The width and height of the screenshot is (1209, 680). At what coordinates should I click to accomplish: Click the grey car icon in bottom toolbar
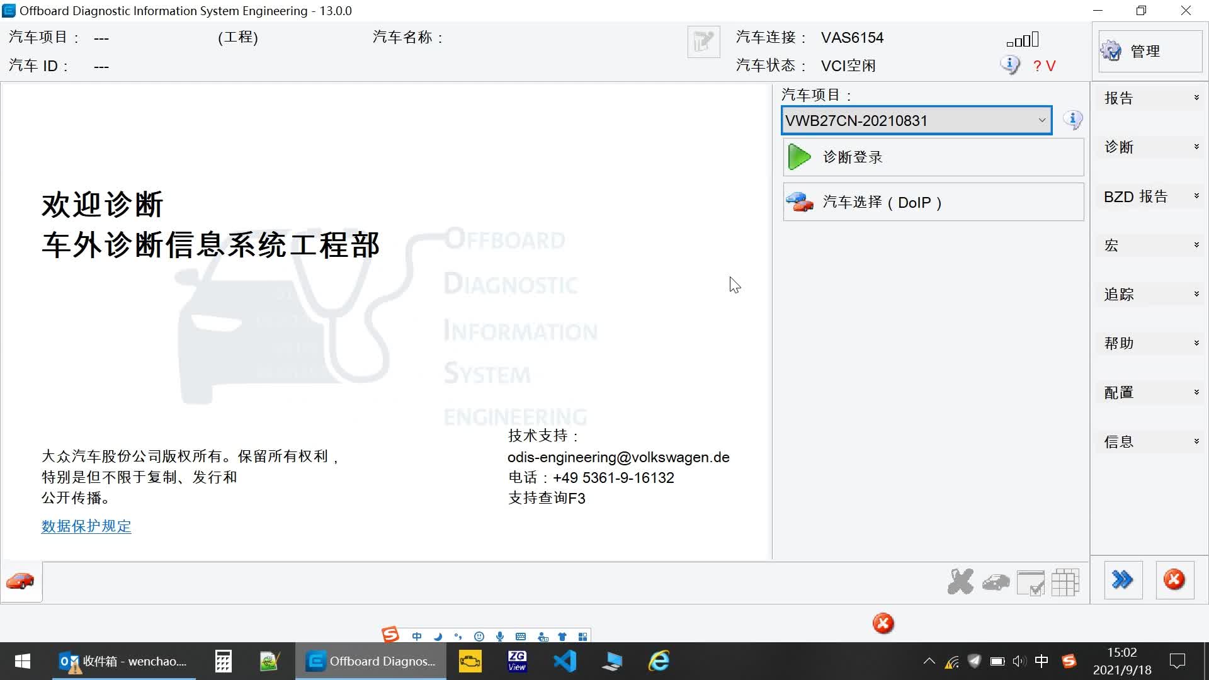tap(996, 582)
